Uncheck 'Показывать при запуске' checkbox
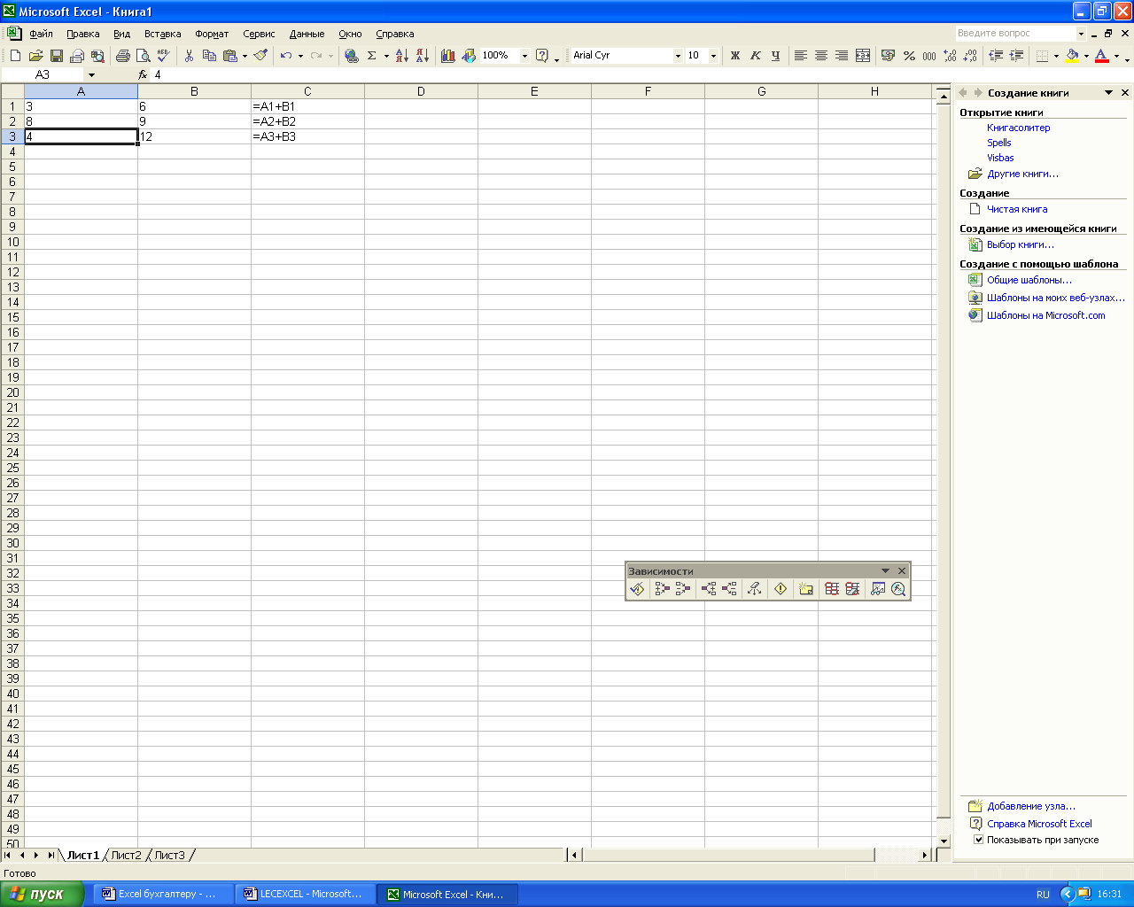This screenshot has width=1134, height=907. coord(978,840)
